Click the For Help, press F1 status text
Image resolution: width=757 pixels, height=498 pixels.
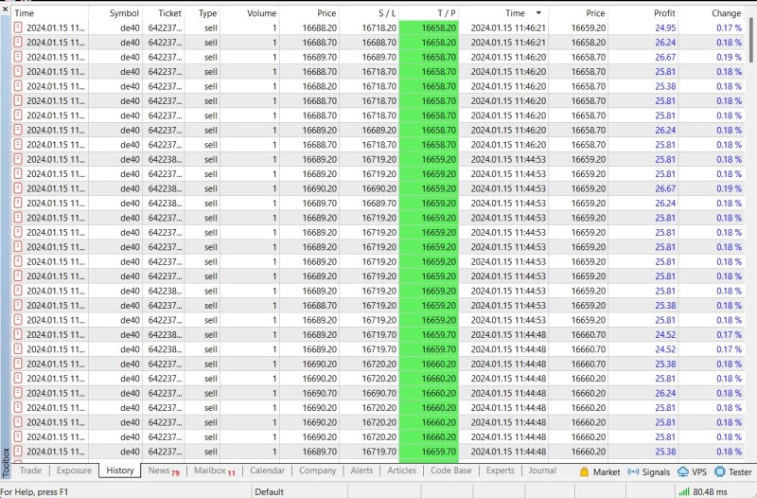tap(34, 491)
